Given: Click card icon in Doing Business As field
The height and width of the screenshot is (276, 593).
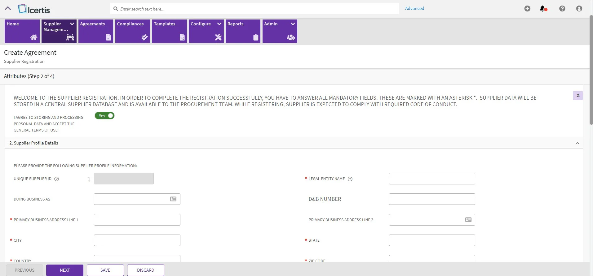Looking at the screenshot, I should [173, 199].
